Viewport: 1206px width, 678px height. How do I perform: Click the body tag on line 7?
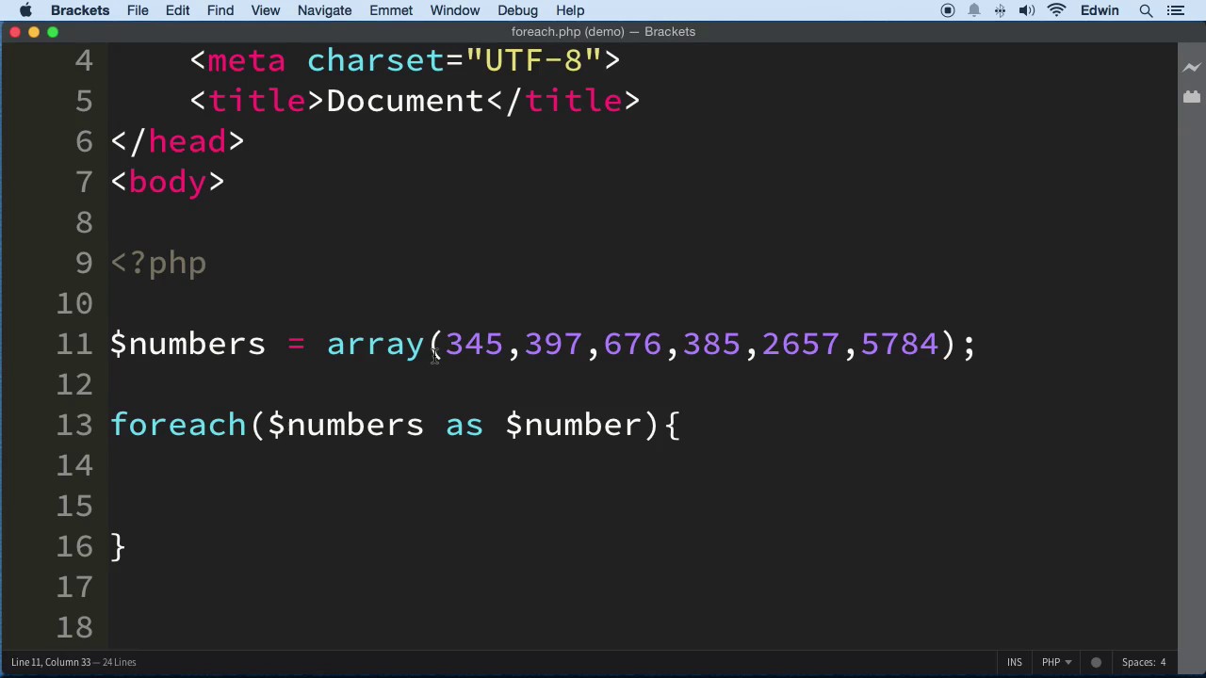click(x=168, y=182)
